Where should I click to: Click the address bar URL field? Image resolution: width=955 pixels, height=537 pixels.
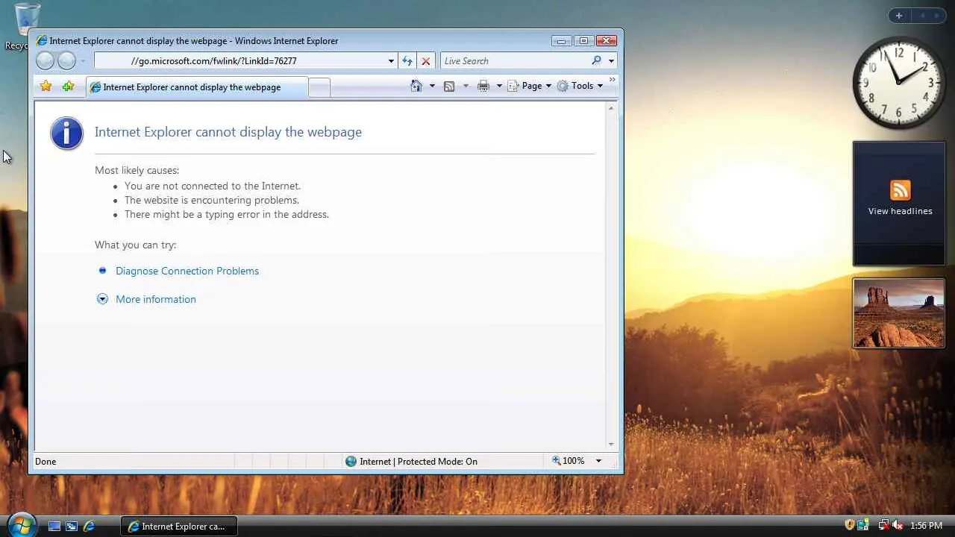[240, 61]
